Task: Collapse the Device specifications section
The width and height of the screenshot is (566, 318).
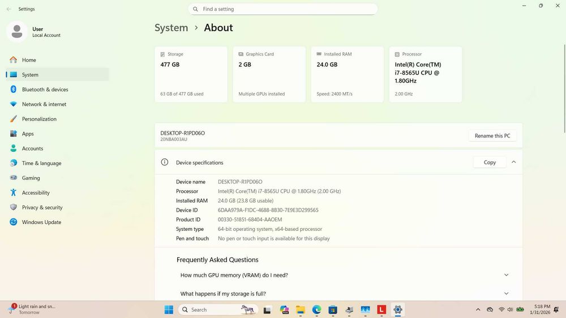Action: 514,162
